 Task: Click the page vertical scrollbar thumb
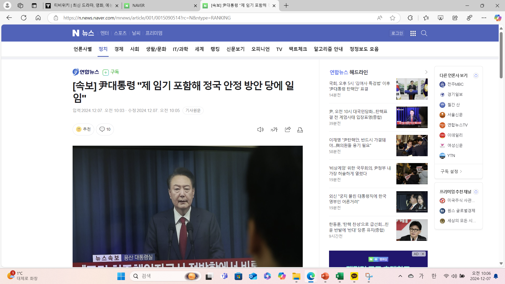501,55
